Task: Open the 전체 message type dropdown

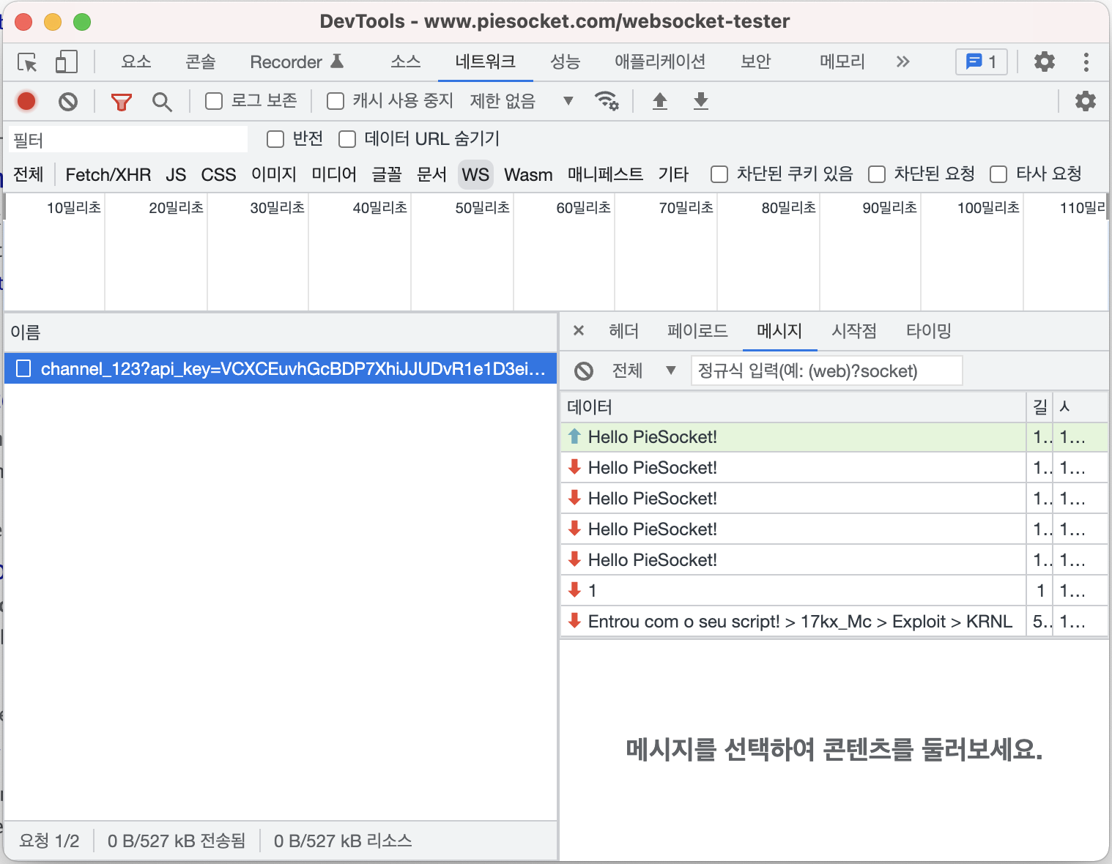Action: point(643,370)
